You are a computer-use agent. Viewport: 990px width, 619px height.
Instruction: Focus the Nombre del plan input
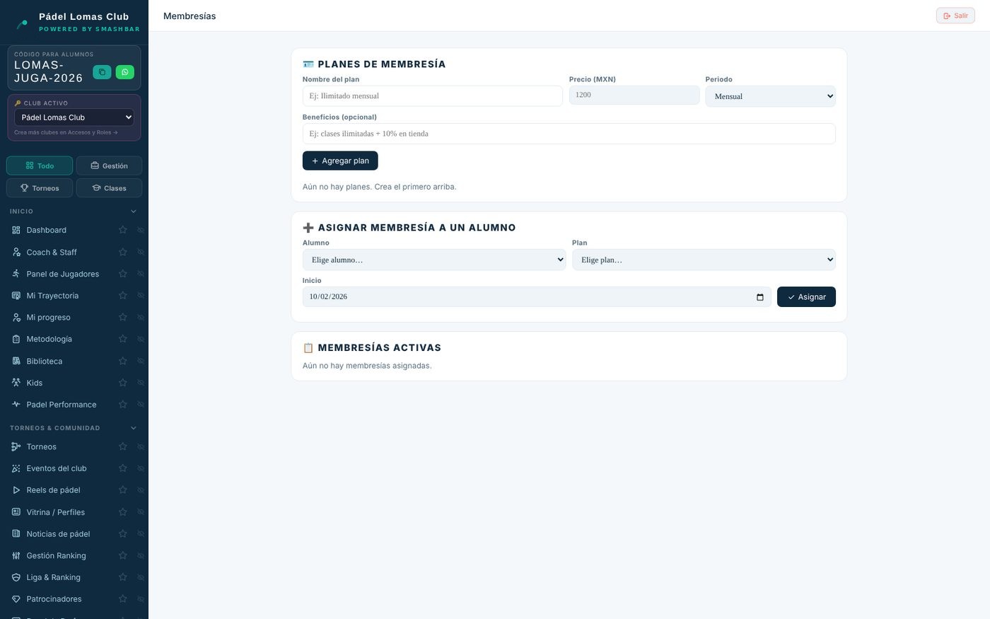433,96
